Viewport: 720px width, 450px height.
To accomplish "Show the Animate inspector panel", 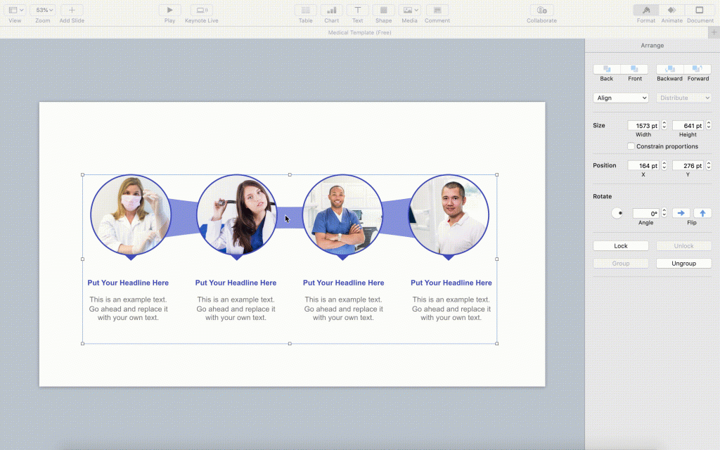I will [x=671, y=11].
